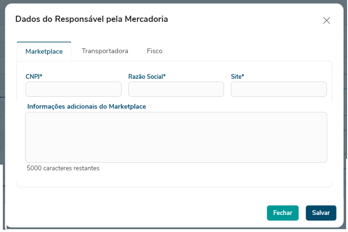Click the required asterisk beside CNPJ
This screenshot has width=348, height=232.
coord(41,76)
